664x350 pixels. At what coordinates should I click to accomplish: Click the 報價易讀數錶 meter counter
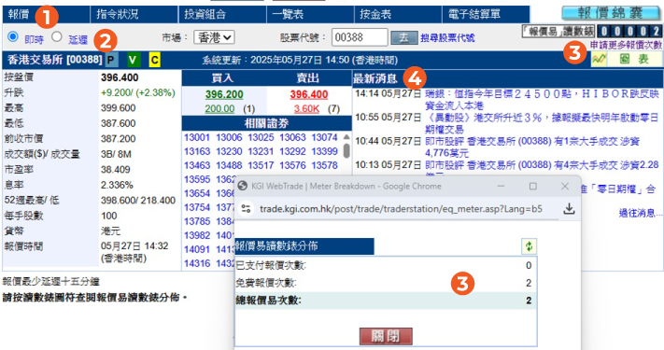coord(629,31)
